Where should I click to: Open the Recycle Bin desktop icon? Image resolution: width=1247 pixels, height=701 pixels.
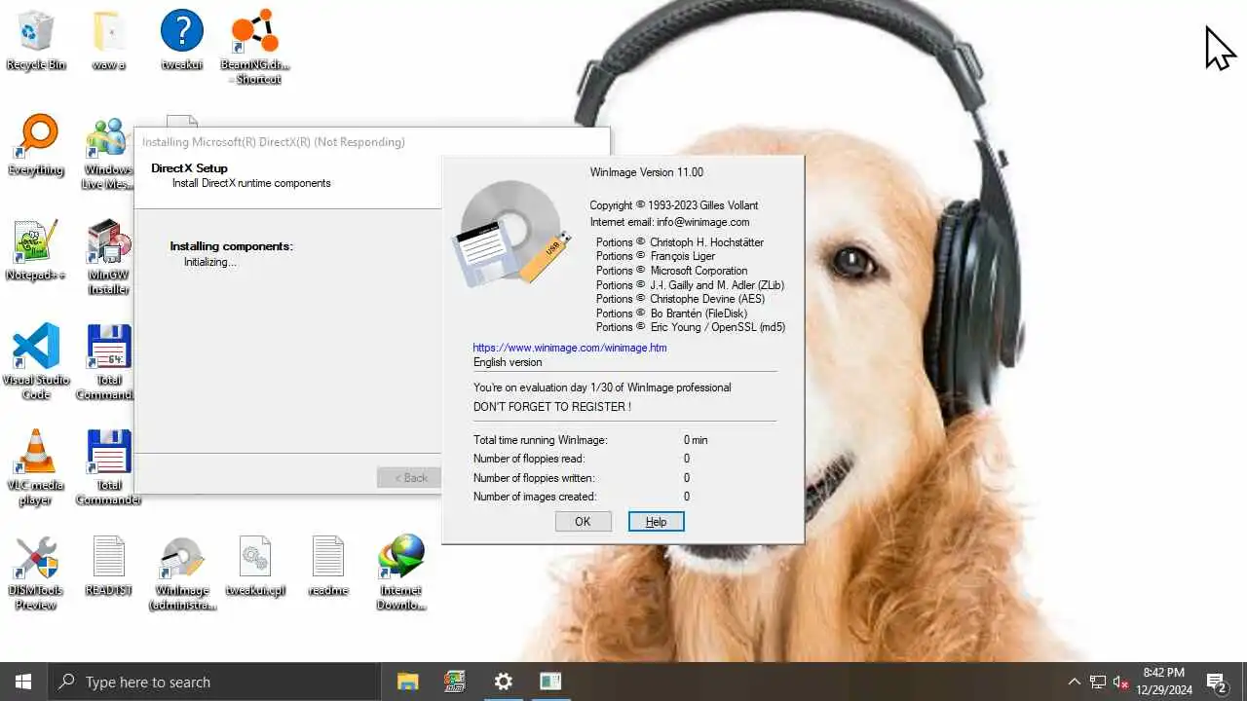point(36,41)
